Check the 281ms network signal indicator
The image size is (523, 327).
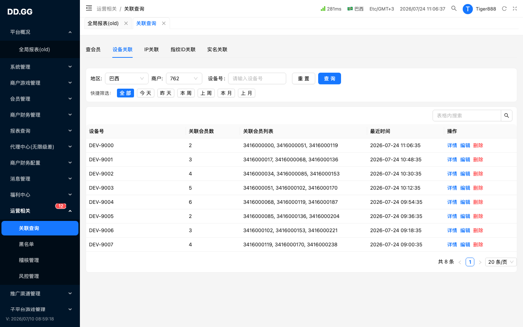(331, 9)
